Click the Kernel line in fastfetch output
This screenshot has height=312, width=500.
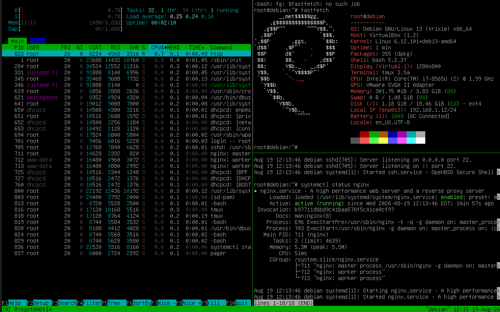[404, 41]
